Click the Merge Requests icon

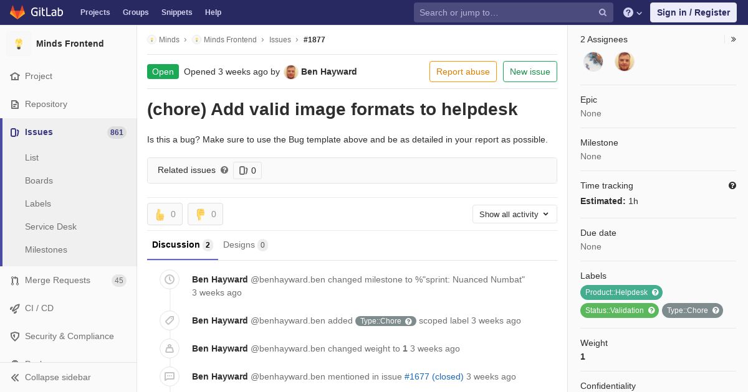(x=15, y=281)
